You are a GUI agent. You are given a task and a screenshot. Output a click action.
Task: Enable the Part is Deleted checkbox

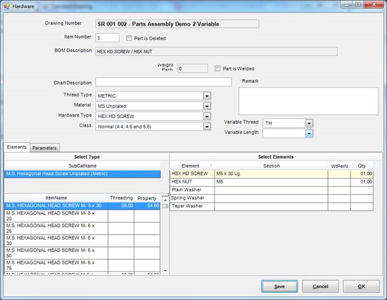130,39
